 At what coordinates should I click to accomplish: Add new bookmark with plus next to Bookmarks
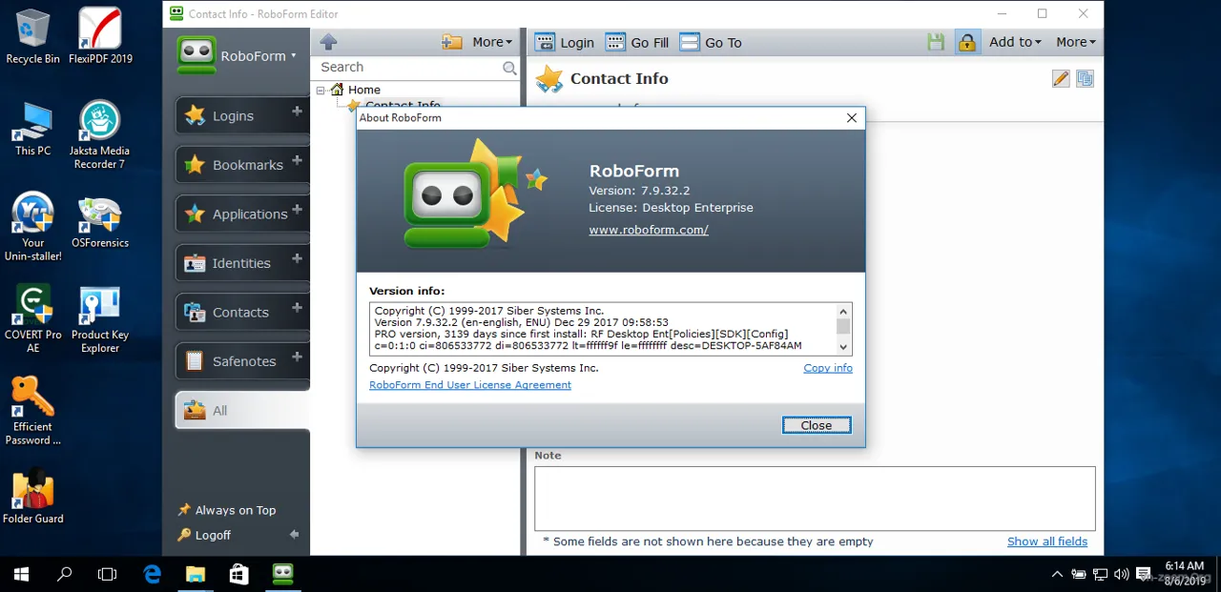(x=297, y=160)
